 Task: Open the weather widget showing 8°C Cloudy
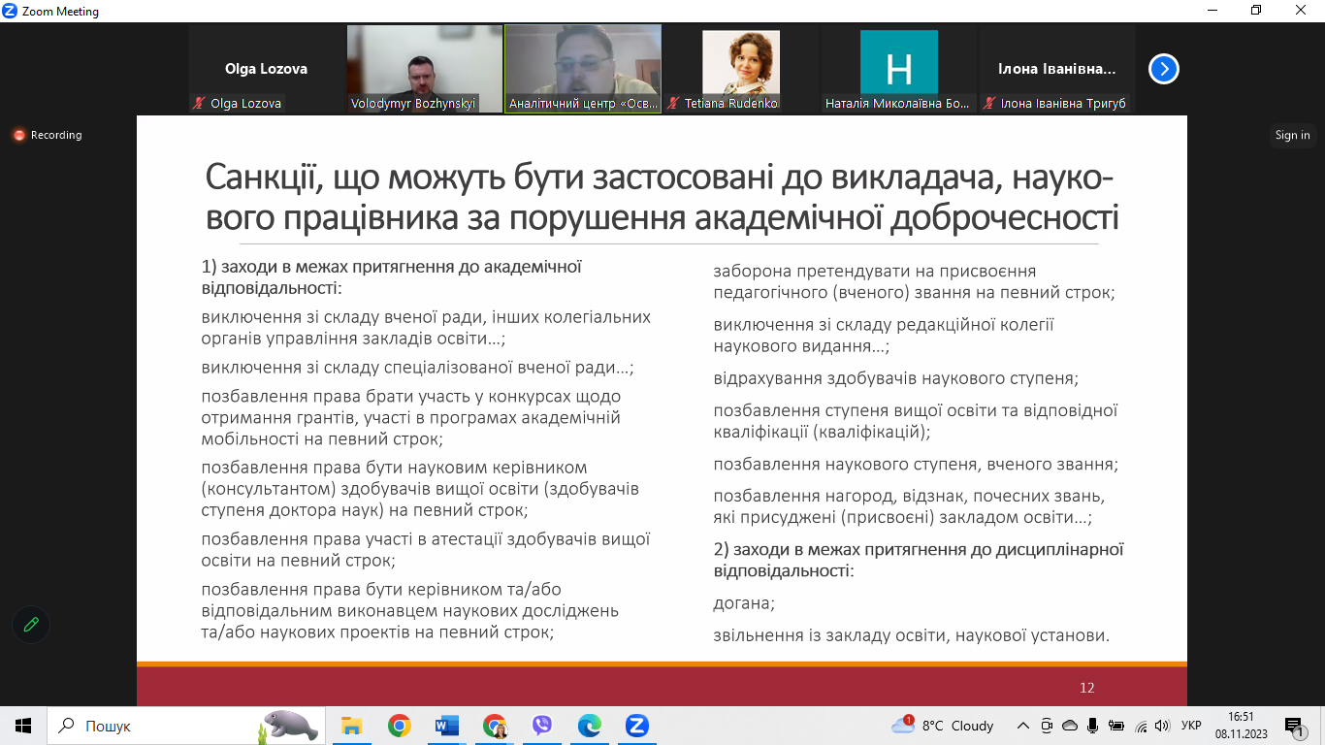pos(943,726)
